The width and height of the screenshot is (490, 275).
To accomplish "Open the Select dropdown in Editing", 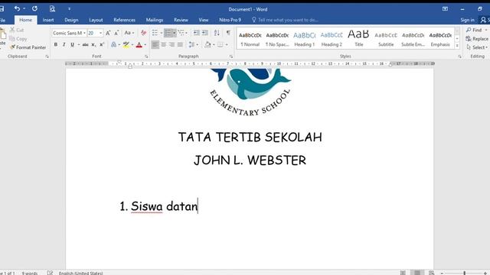I will (x=477, y=47).
